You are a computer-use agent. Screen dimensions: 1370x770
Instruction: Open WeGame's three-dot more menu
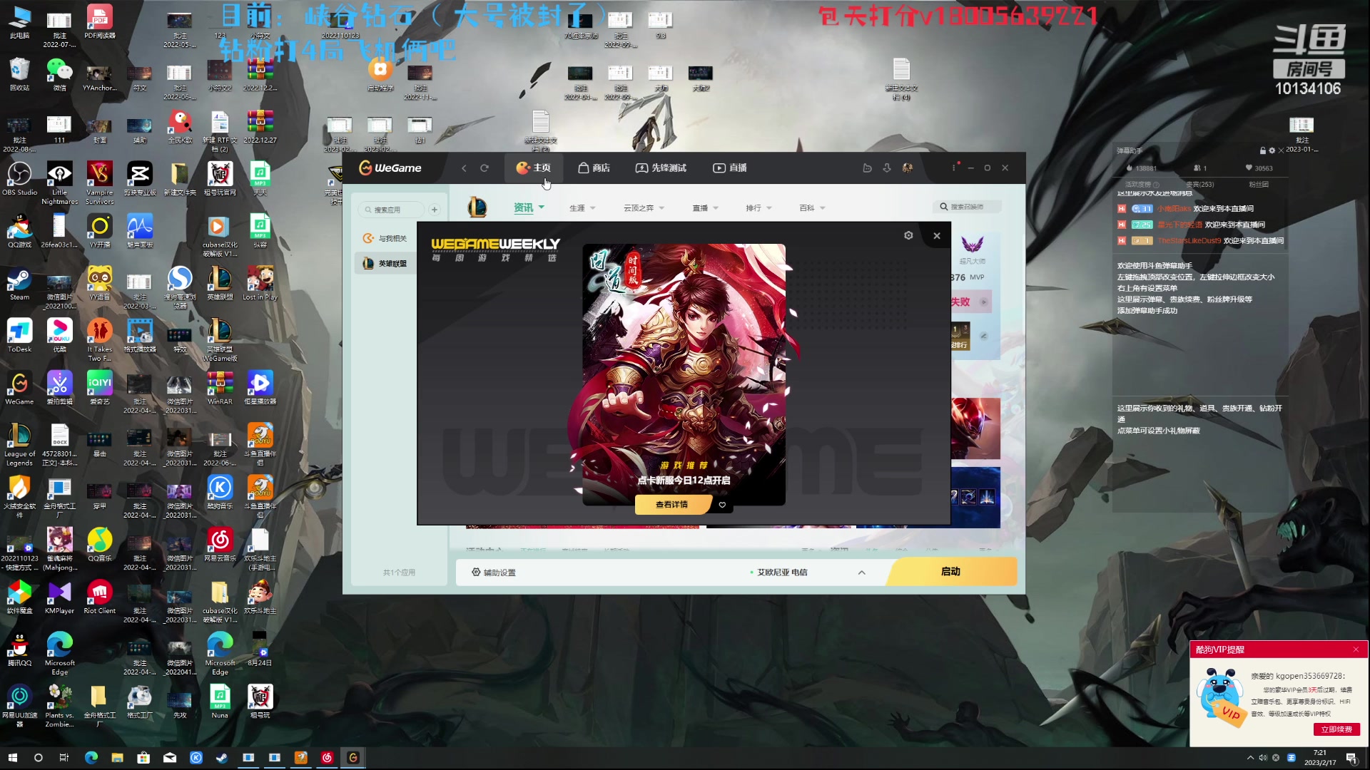953,168
